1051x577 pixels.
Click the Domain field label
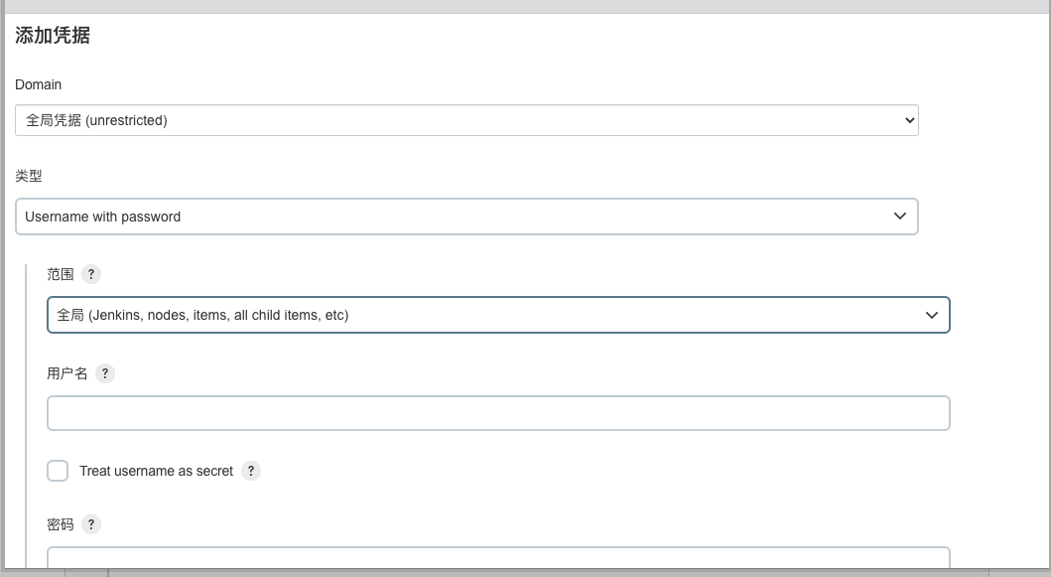tap(38, 84)
